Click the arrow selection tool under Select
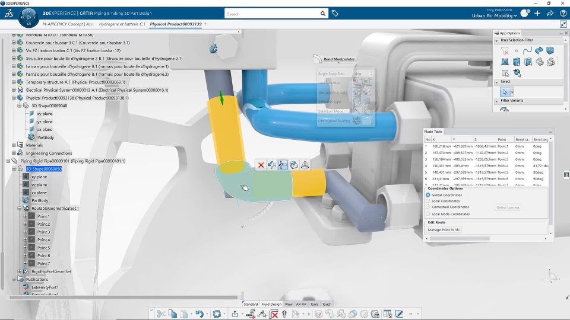 pyautogui.click(x=505, y=92)
